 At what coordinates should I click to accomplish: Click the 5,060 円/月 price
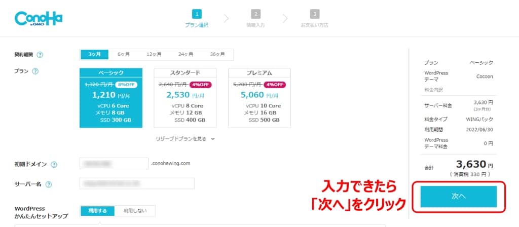coord(259,96)
